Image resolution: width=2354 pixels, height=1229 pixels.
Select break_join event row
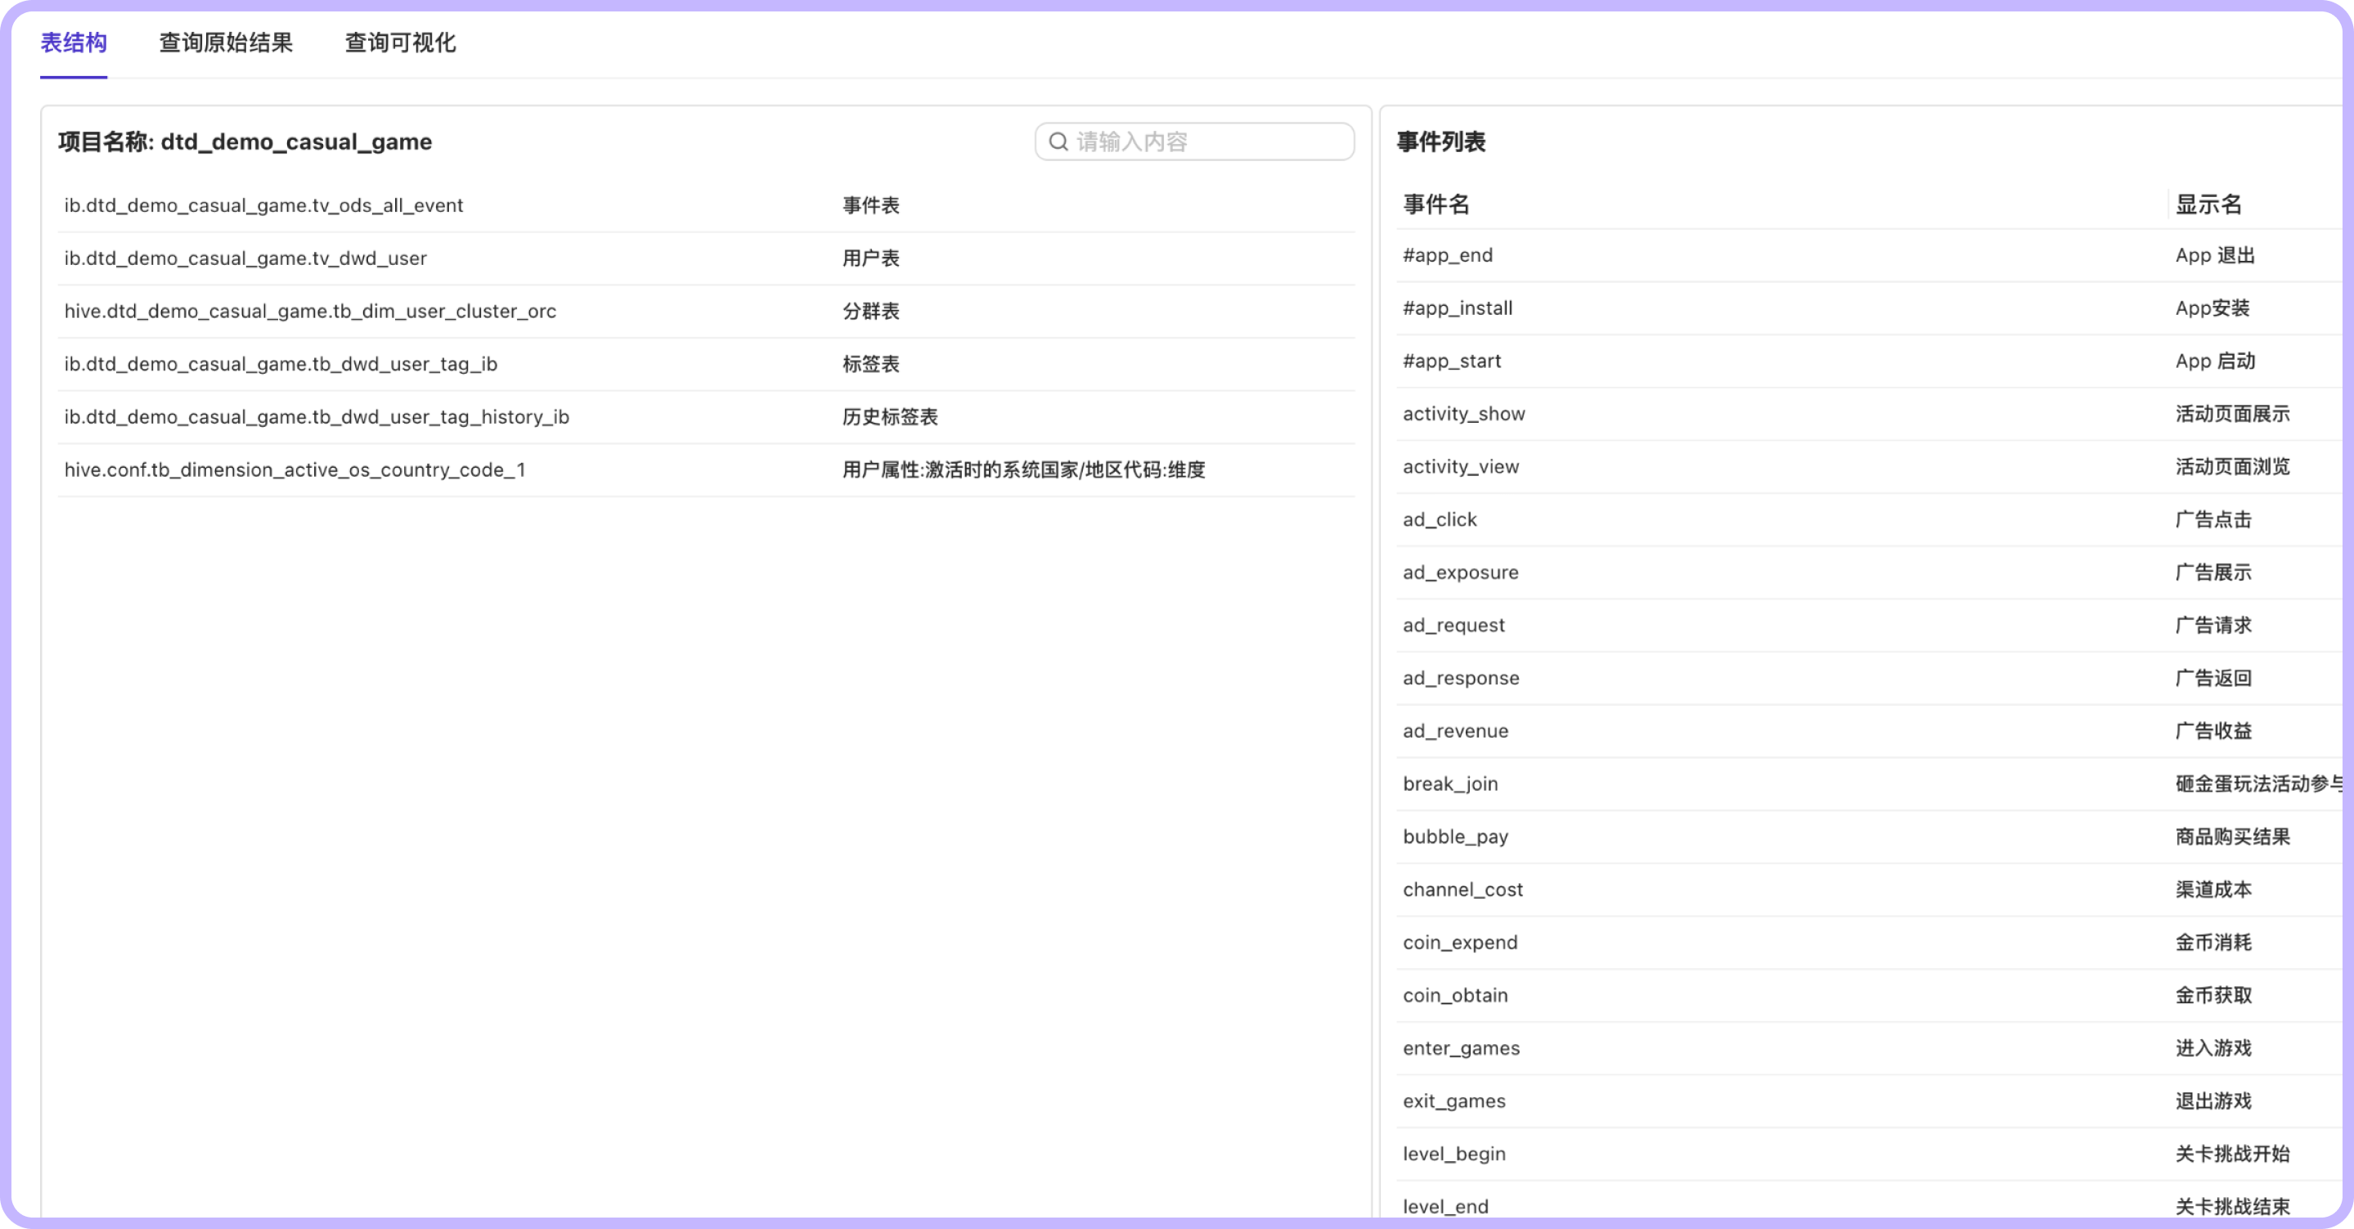click(x=1450, y=785)
